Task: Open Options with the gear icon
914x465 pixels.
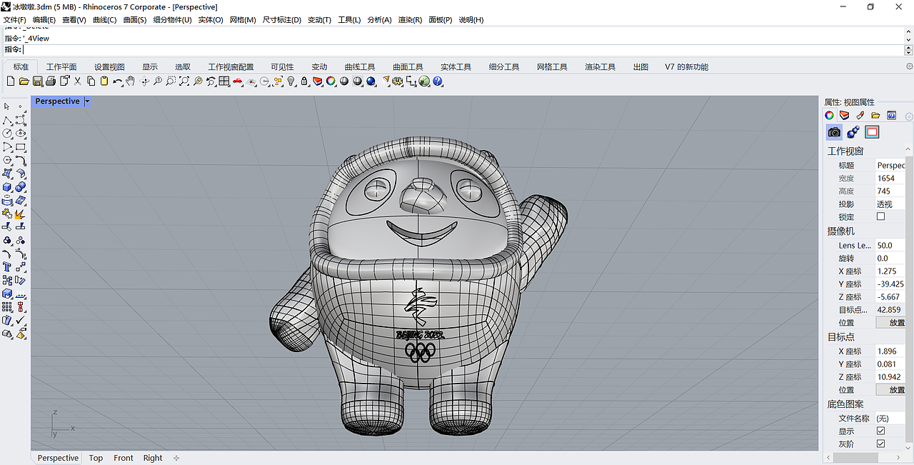Action: [398, 81]
